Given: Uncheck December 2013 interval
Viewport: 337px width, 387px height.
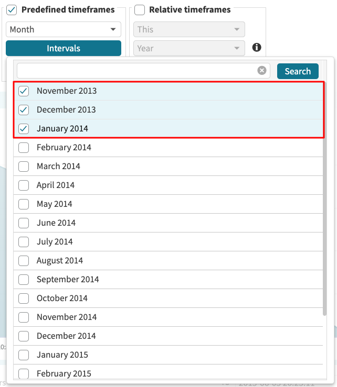Looking at the screenshot, I should pyautogui.click(x=24, y=110).
